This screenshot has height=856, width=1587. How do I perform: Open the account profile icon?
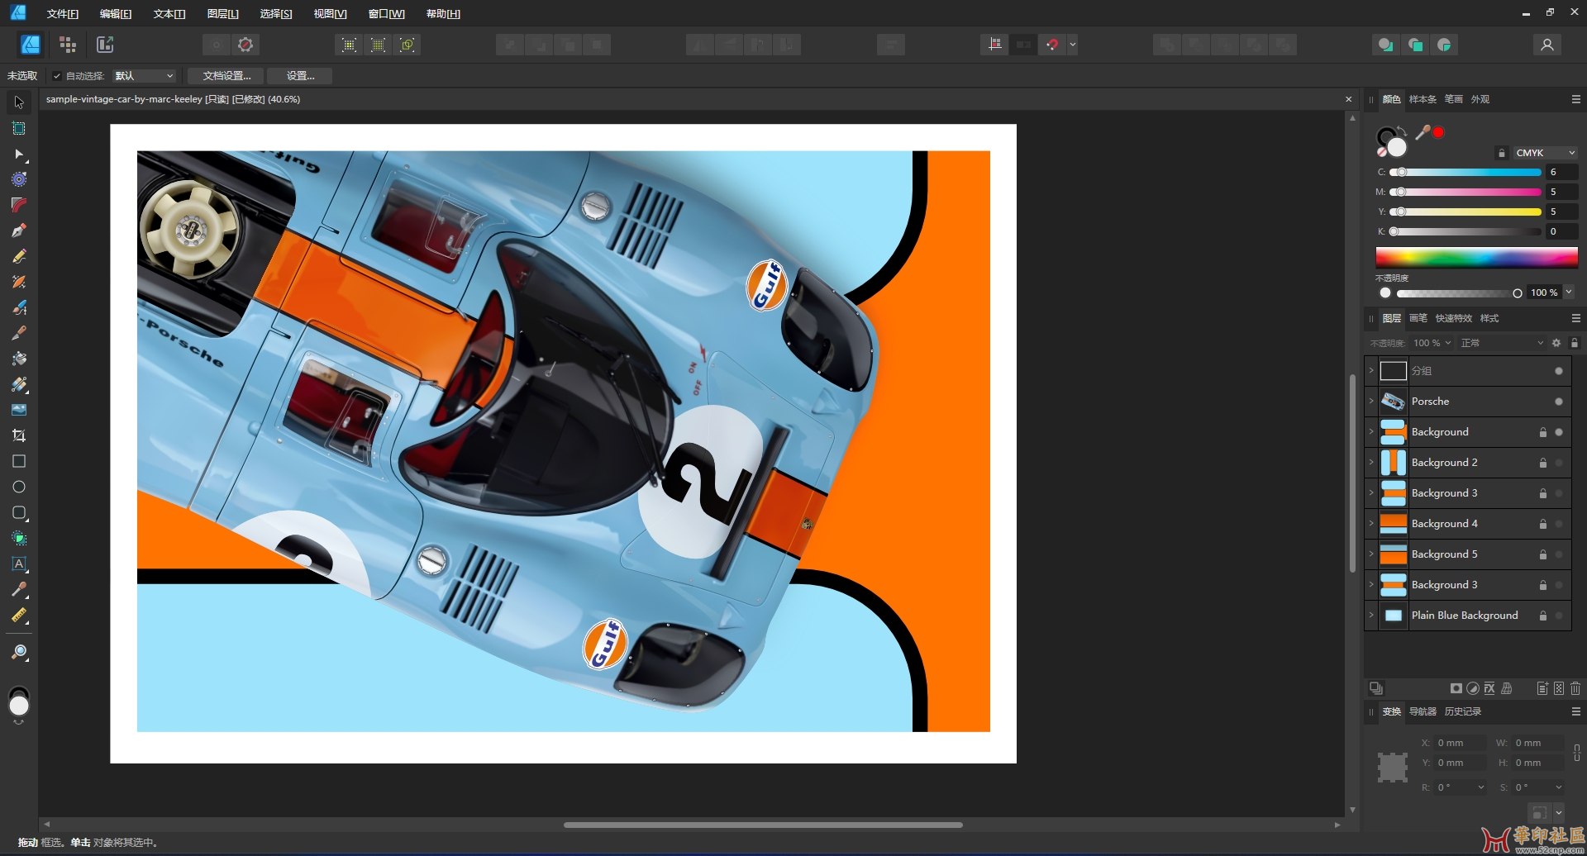1547,45
